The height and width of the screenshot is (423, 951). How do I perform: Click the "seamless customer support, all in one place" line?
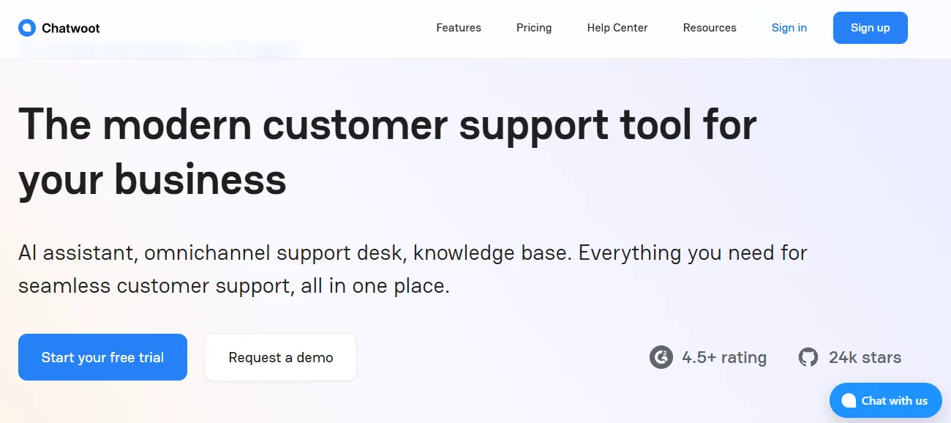(234, 285)
